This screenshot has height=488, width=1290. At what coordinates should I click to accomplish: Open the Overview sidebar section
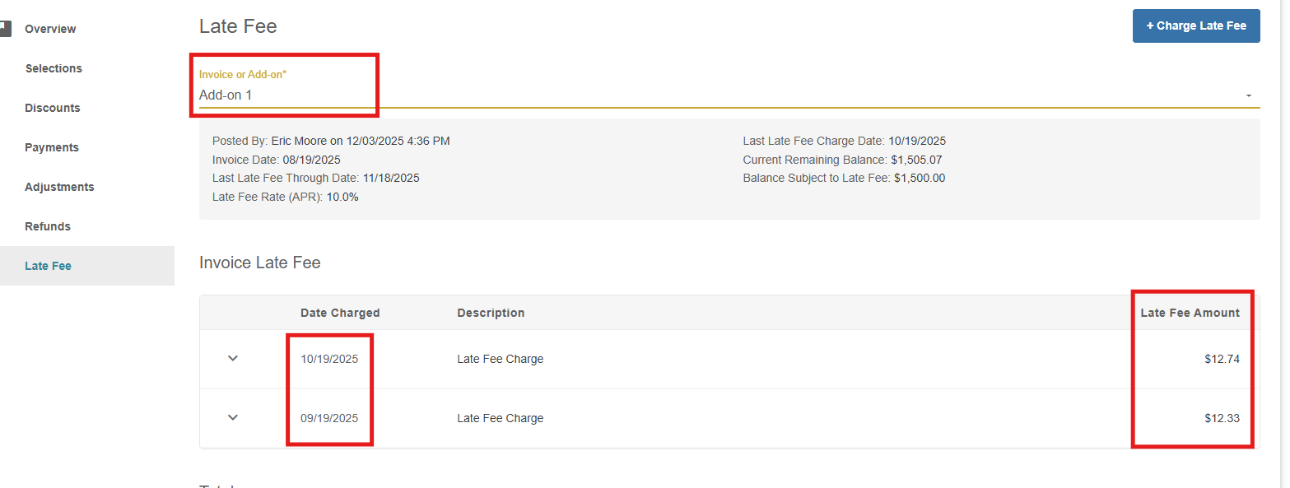click(50, 29)
